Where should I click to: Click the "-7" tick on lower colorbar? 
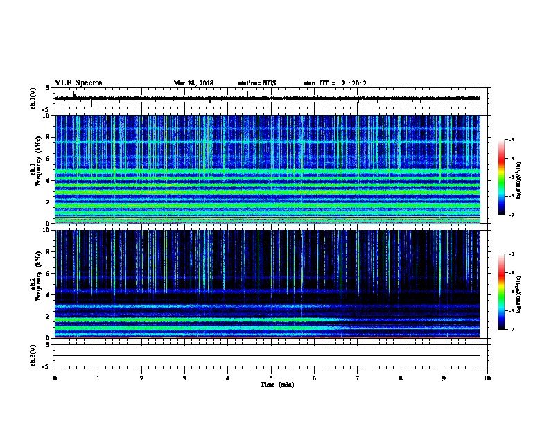511,330
